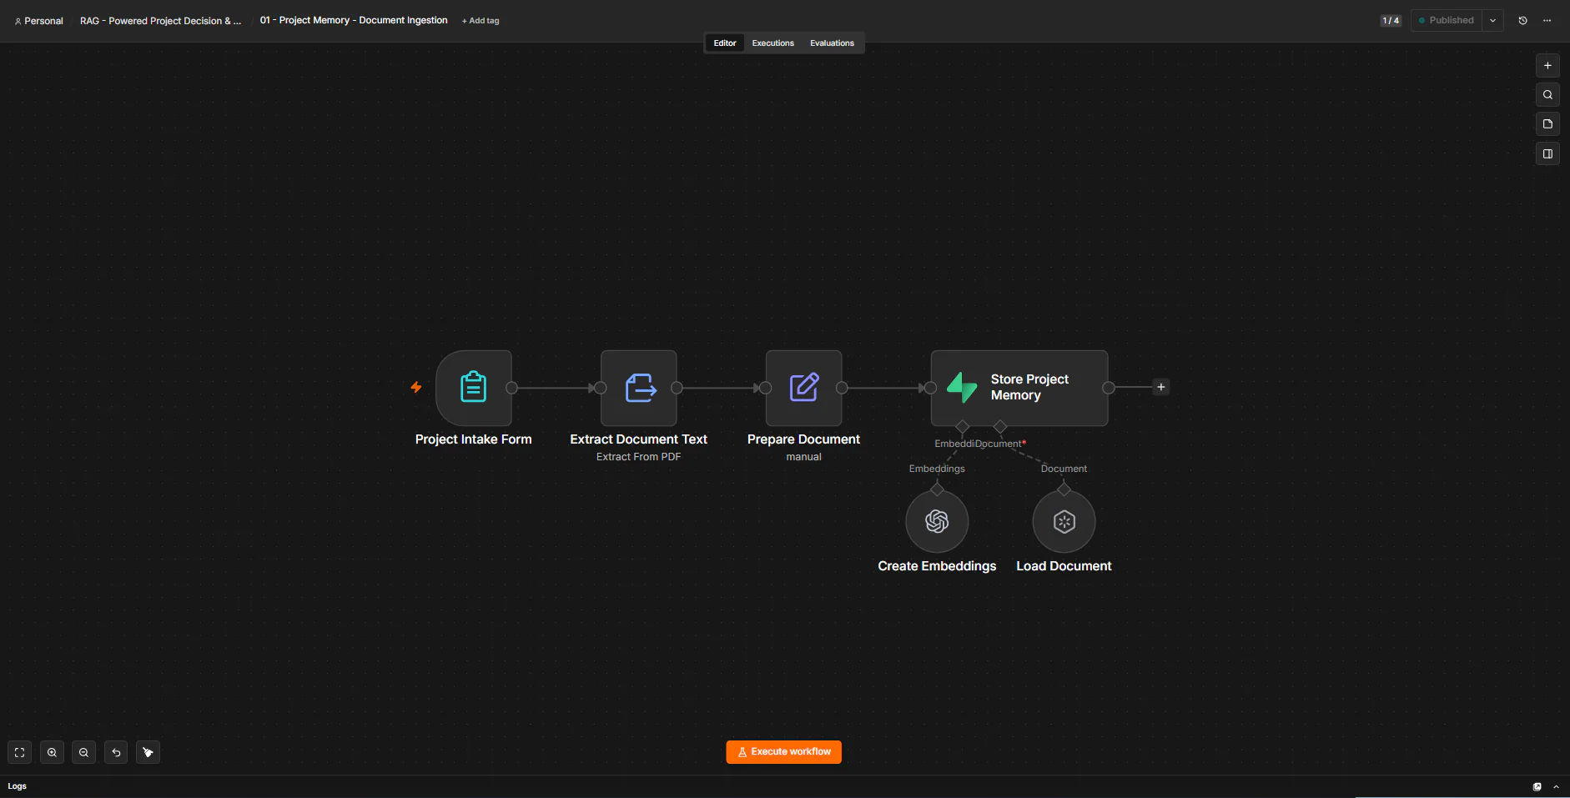1570x798 pixels.
Task: Open the Load Document node
Action: click(1064, 521)
